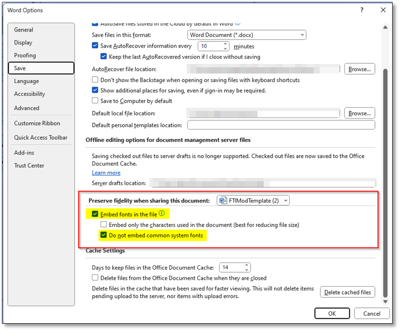Enable Save to Computer by default
Image resolution: width=400 pixels, height=331 pixels.
[95, 101]
